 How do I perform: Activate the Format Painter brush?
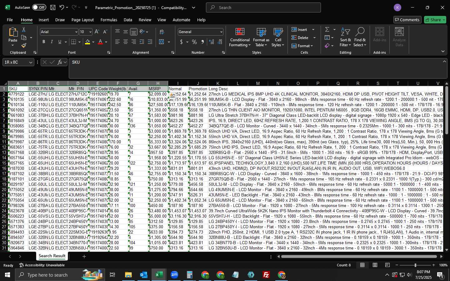[x=24, y=46]
